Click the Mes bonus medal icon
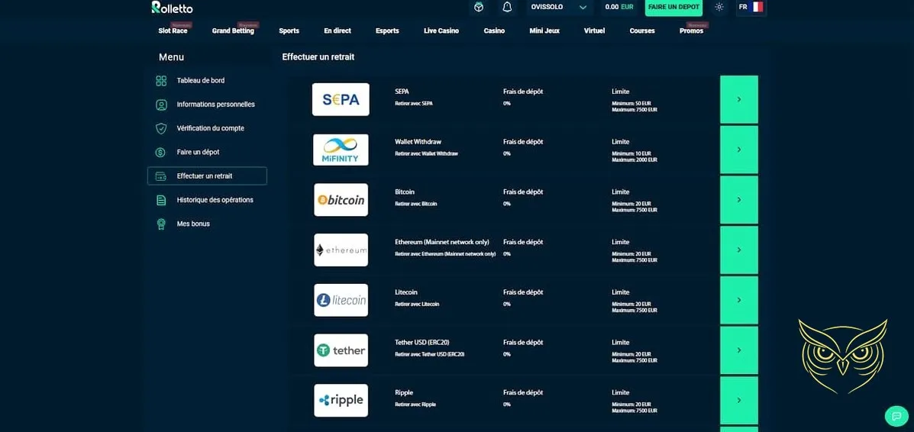 click(161, 224)
